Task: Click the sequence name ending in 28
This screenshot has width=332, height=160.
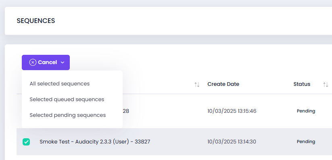Action: [x=126, y=111]
